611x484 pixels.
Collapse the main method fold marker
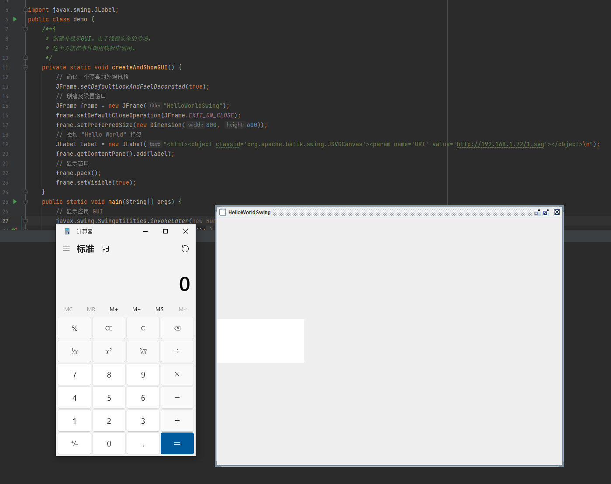pos(25,202)
